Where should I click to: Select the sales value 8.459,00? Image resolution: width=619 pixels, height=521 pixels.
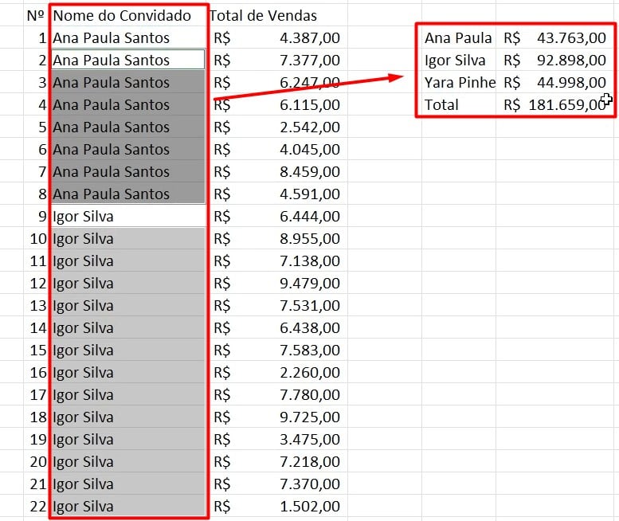309,171
